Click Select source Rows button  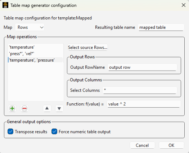[x=87, y=48]
